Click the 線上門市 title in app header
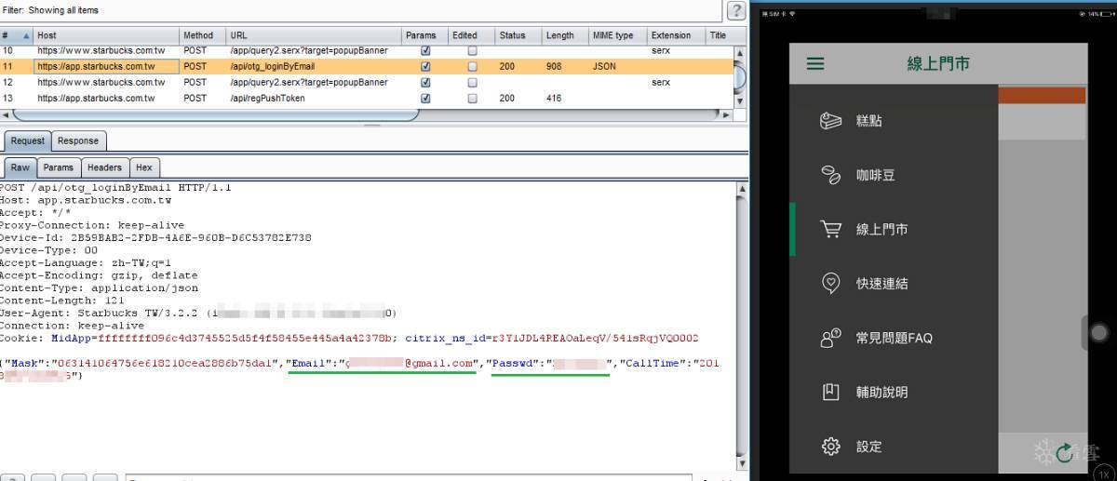This screenshot has width=1117, height=481. point(938,64)
